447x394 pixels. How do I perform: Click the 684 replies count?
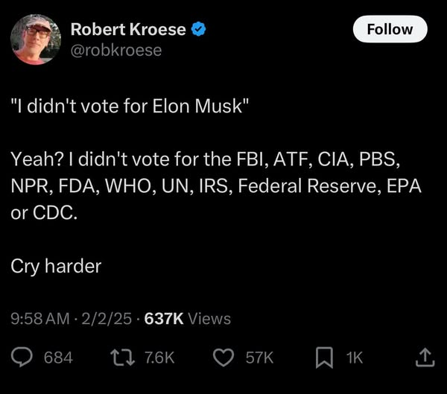(x=58, y=358)
